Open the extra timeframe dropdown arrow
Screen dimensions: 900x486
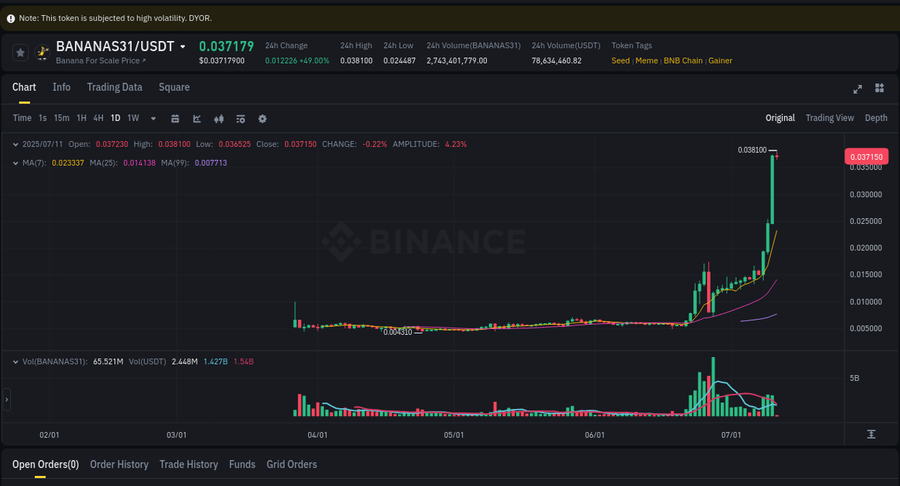click(152, 118)
